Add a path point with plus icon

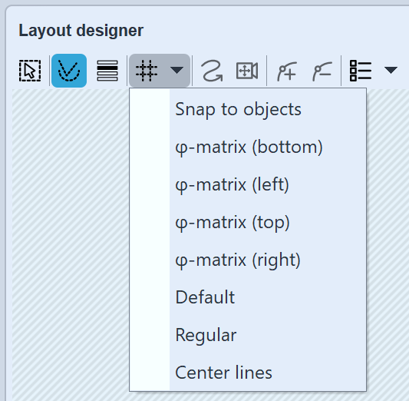pyautogui.click(x=287, y=71)
